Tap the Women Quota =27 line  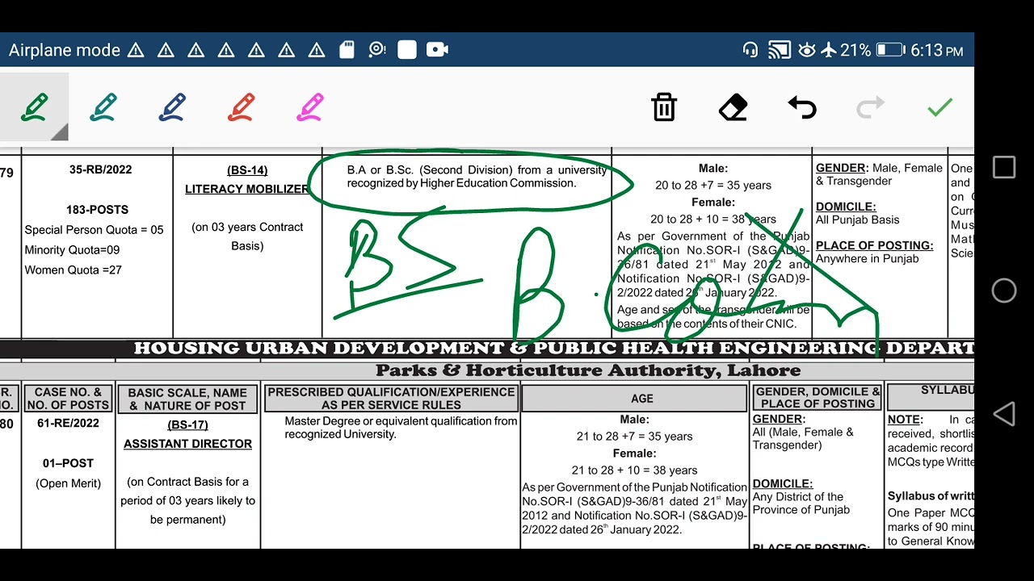[73, 270]
